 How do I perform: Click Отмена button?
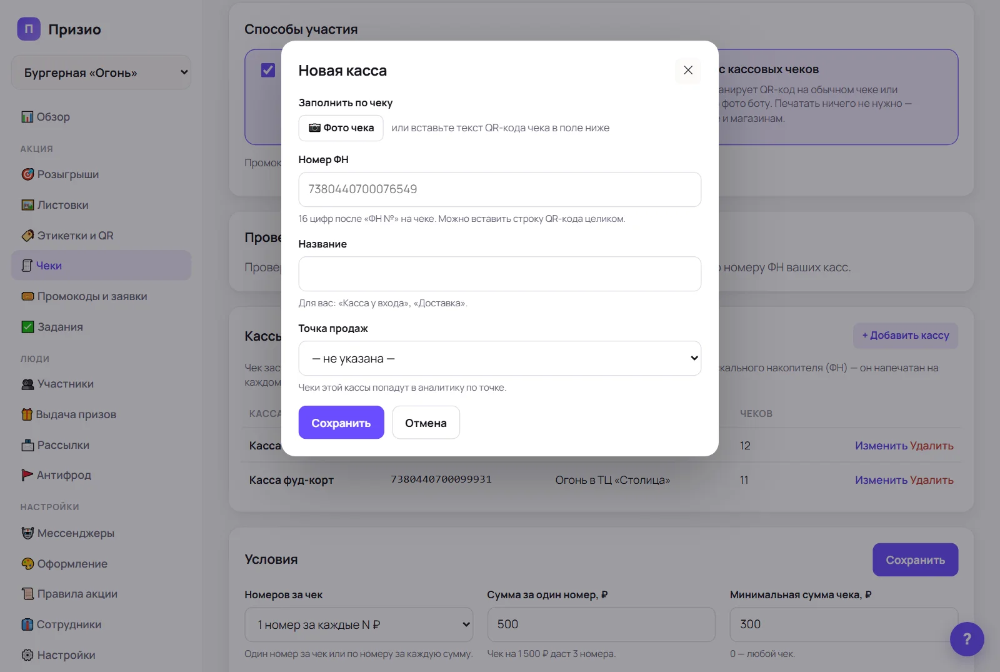(426, 423)
